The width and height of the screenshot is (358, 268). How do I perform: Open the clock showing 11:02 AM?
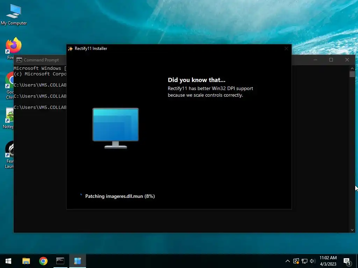tap(328, 261)
